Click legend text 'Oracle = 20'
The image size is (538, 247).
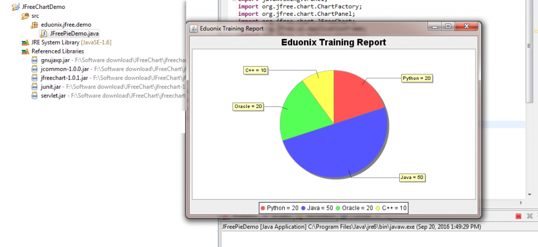(357, 208)
